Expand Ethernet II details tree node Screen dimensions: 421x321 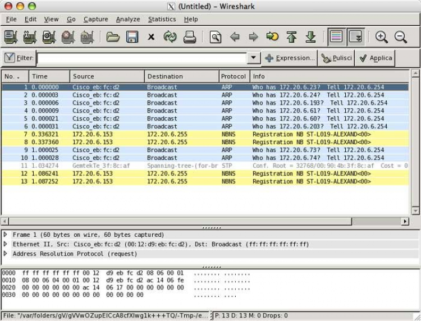(5, 244)
